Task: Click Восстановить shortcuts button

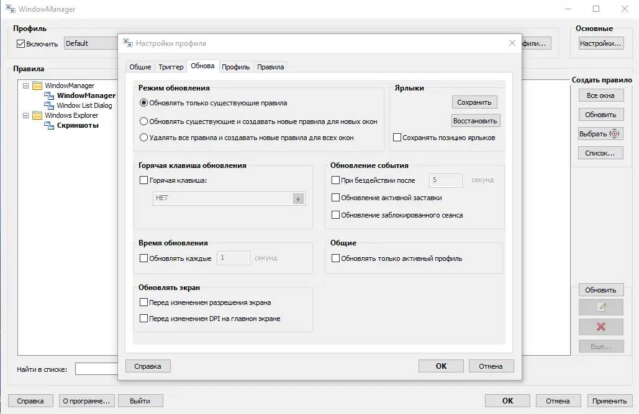Action: point(475,121)
